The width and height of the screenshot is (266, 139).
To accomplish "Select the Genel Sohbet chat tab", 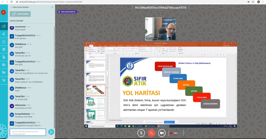I will click(20, 14).
